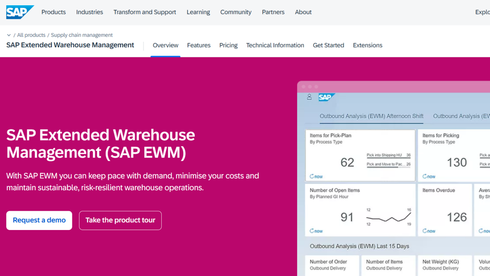The image size is (490, 276).
Task: Open the Items for Picking tile
Action: tap(454, 156)
